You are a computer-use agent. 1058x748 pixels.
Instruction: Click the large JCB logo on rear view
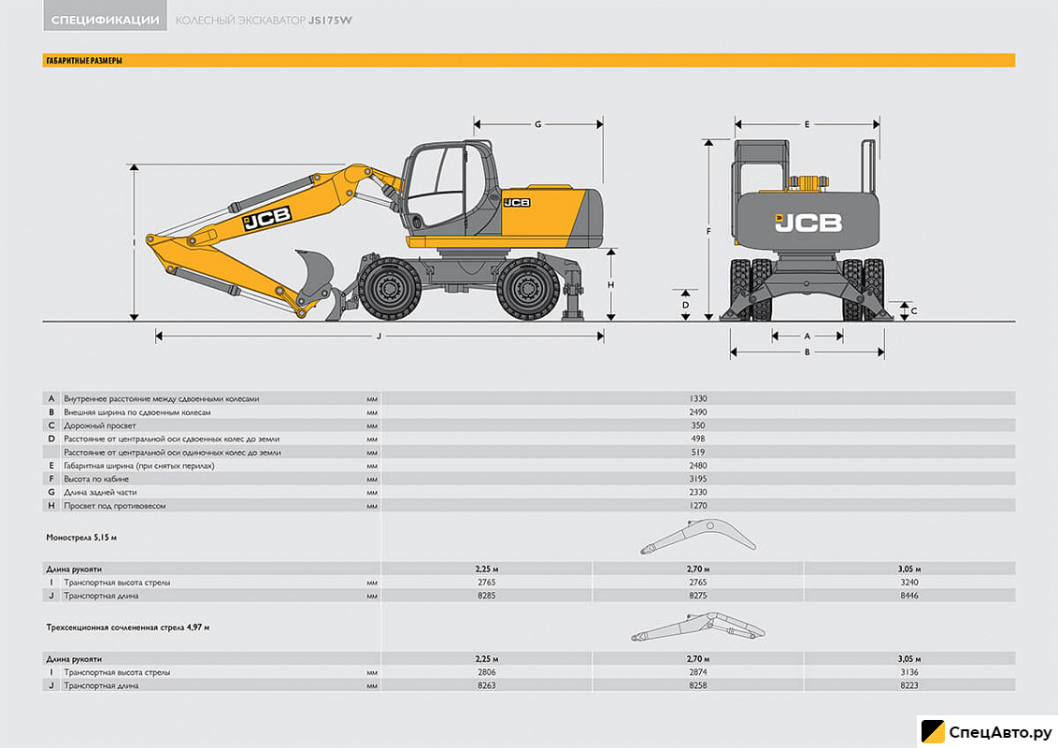pyautogui.click(x=808, y=223)
